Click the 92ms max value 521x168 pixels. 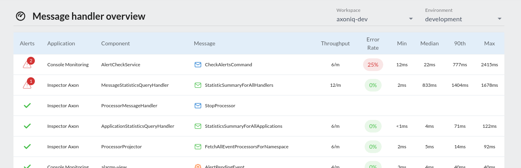(490, 147)
